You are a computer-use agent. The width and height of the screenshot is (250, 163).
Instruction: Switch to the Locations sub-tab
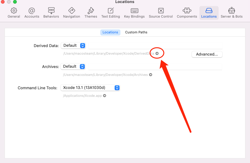[110, 32]
